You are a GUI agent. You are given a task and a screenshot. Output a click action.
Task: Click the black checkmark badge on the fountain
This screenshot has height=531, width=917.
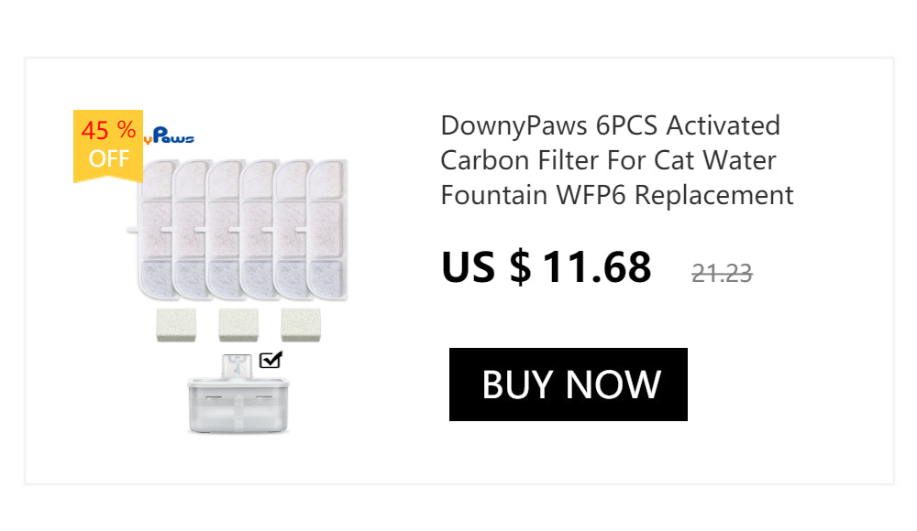point(270,359)
